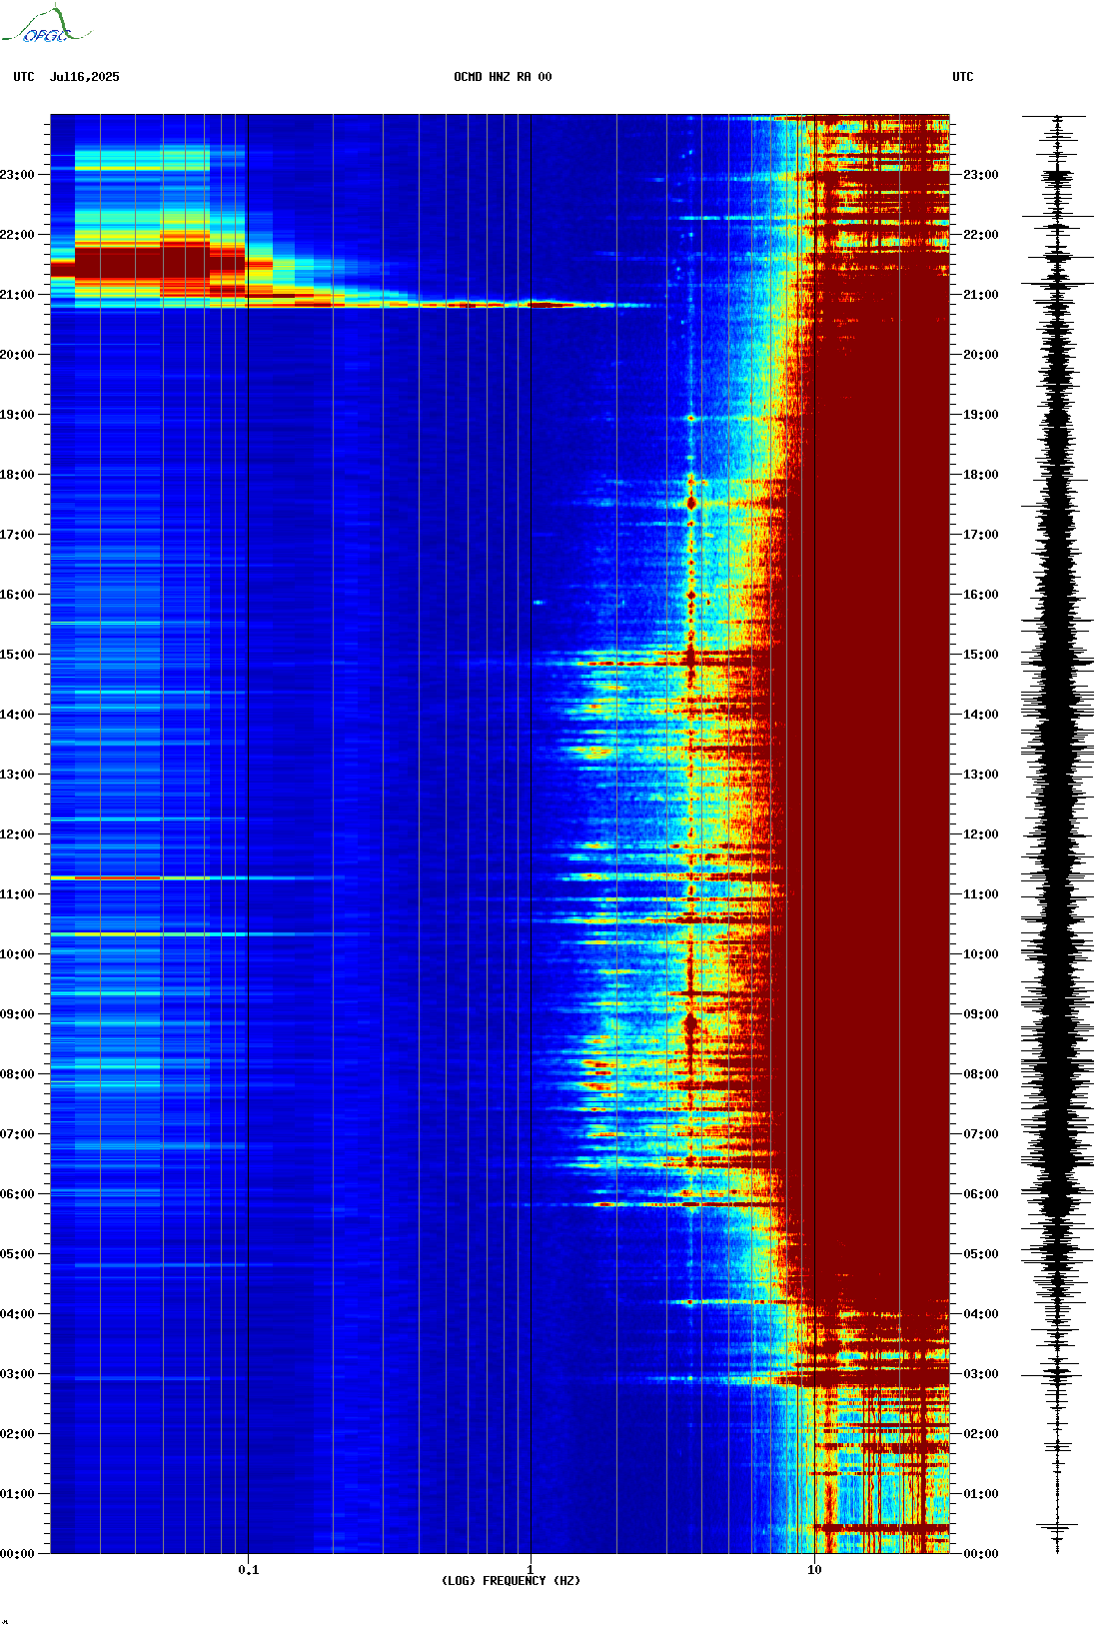Click the left-axis "21:00" time label
The height and width of the screenshot is (1633, 1101).
(17, 295)
